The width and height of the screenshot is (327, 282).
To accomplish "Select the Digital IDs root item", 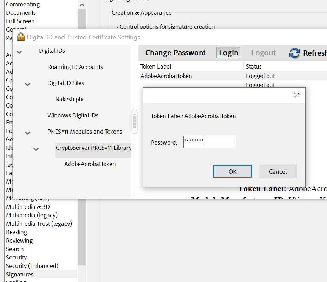I will (x=52, y=51).
